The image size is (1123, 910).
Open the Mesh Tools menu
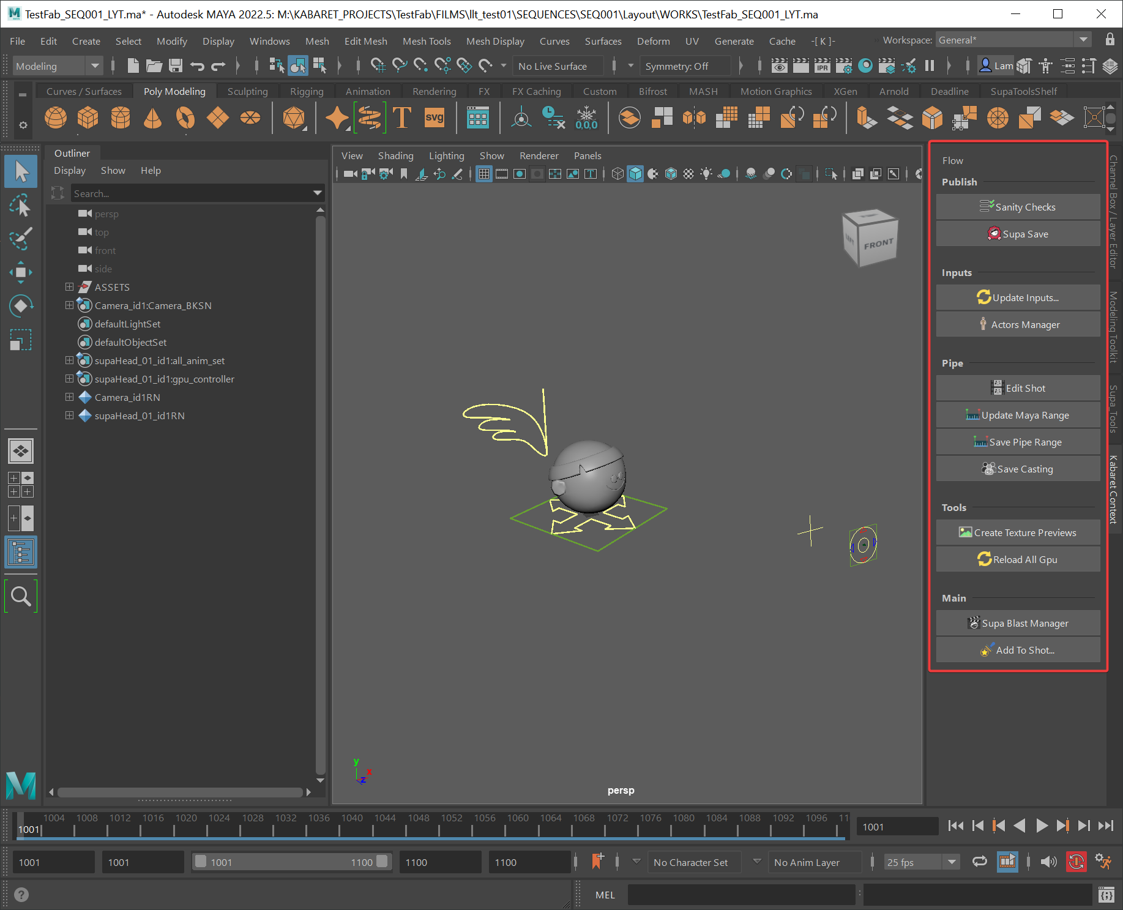click(x=427, y=41)
